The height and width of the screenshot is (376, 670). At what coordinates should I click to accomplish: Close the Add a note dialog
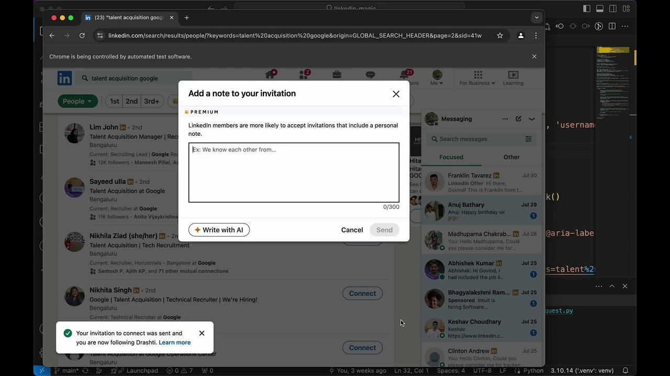pos(396,94)
